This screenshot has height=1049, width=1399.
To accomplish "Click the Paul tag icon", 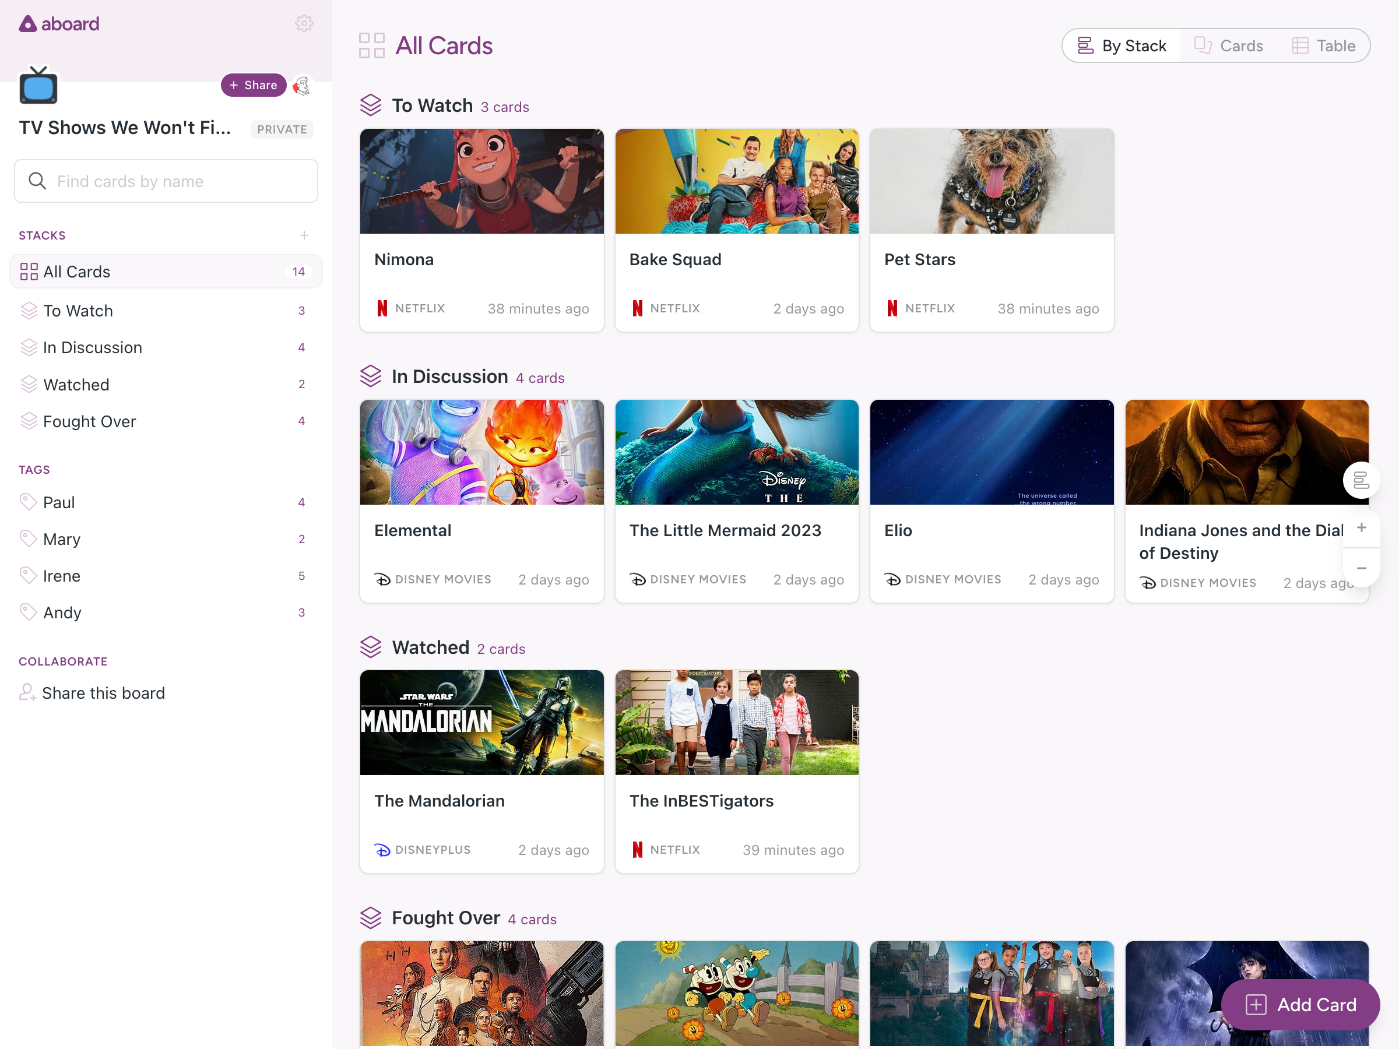I will point(29,502).
